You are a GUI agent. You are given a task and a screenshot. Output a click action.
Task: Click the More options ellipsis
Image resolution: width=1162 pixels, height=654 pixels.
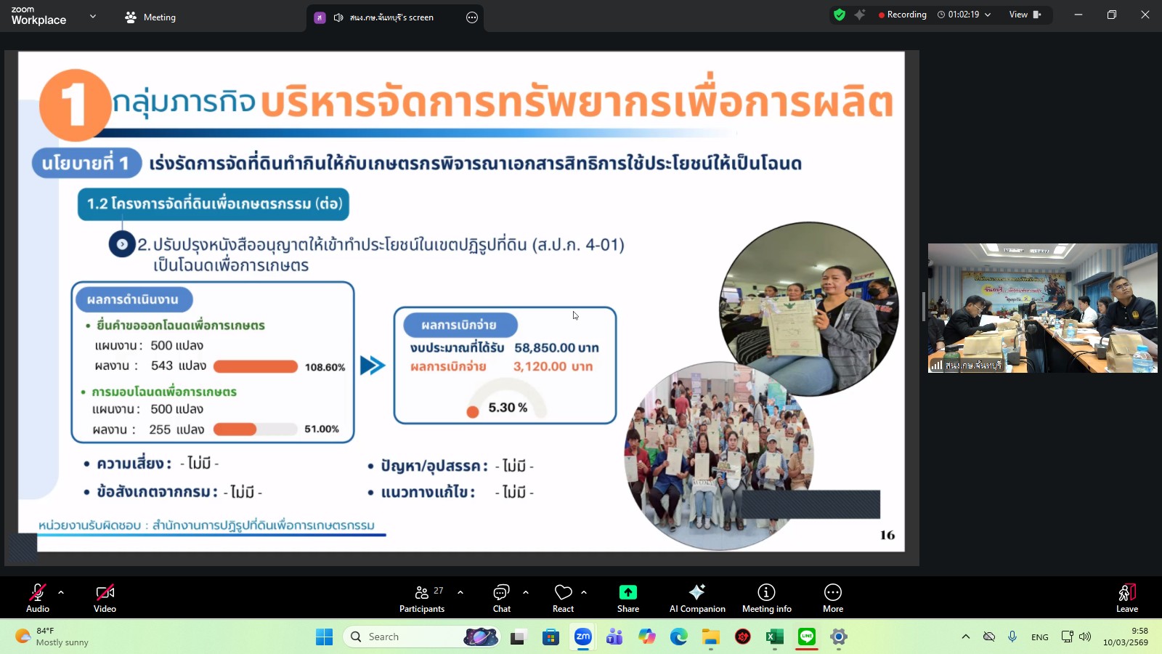coord(832,596)
